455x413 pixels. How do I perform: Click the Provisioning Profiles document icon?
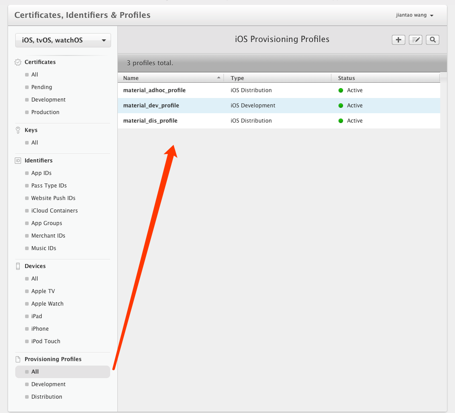click(18, 359)
